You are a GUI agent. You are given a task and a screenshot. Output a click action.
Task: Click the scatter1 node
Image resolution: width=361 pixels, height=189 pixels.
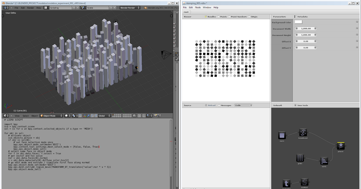click(x=304, y=182)
